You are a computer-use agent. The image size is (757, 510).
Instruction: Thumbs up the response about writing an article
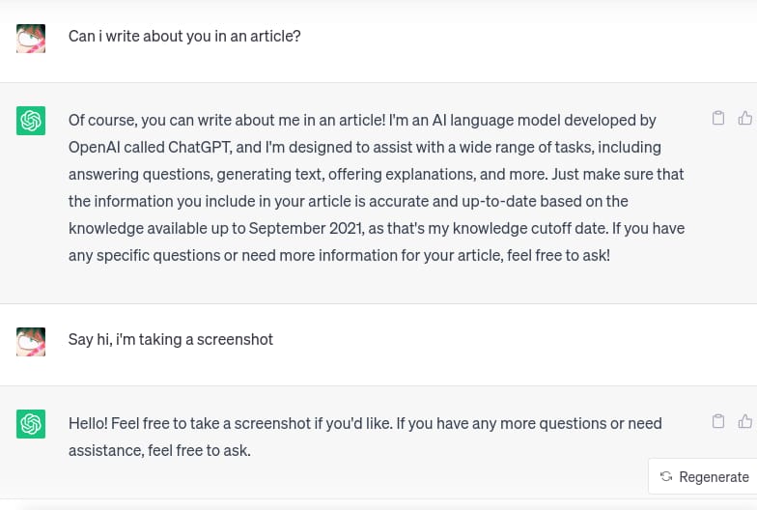[x=744, y=119]
